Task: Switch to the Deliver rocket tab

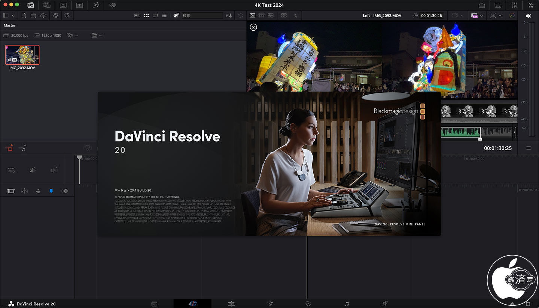Action: click(x=385, y=304)
